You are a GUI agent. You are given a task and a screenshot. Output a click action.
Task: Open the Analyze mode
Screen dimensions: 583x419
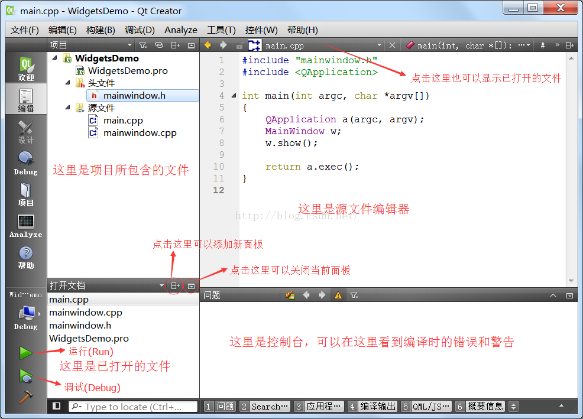coord(25,226)
